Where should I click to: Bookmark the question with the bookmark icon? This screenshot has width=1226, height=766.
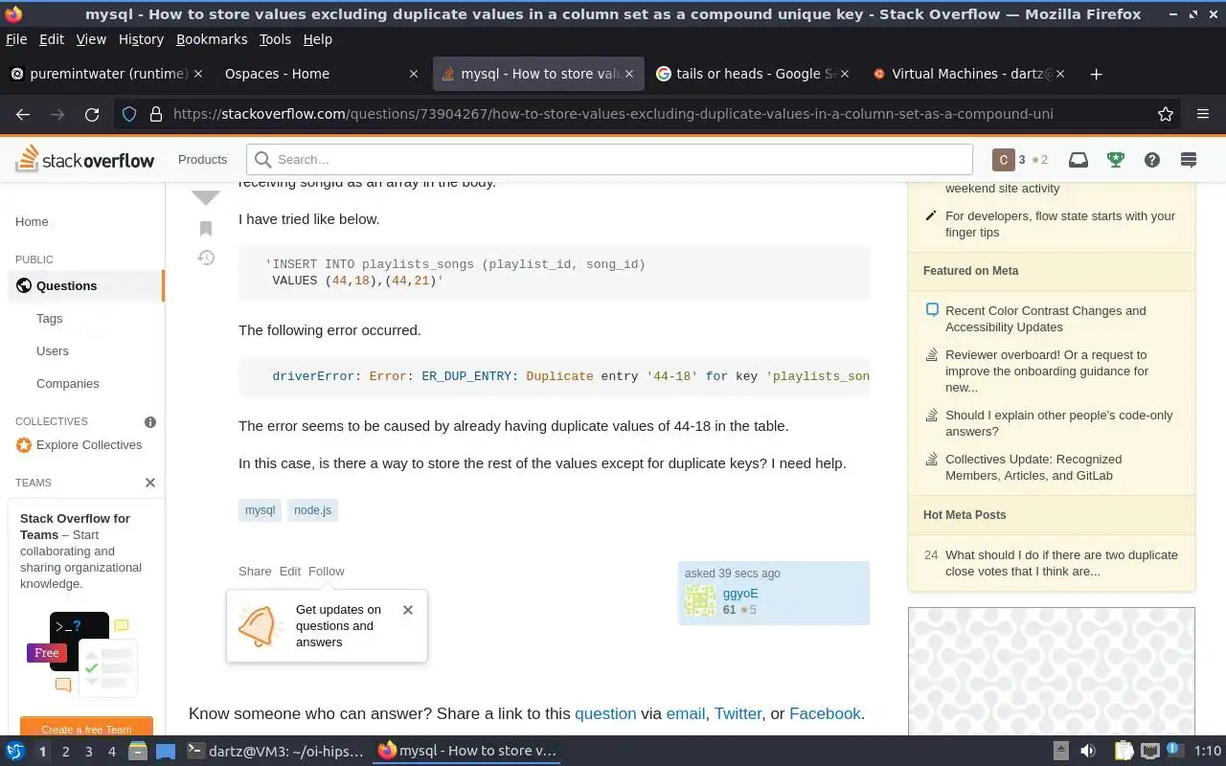click(206, 228)
